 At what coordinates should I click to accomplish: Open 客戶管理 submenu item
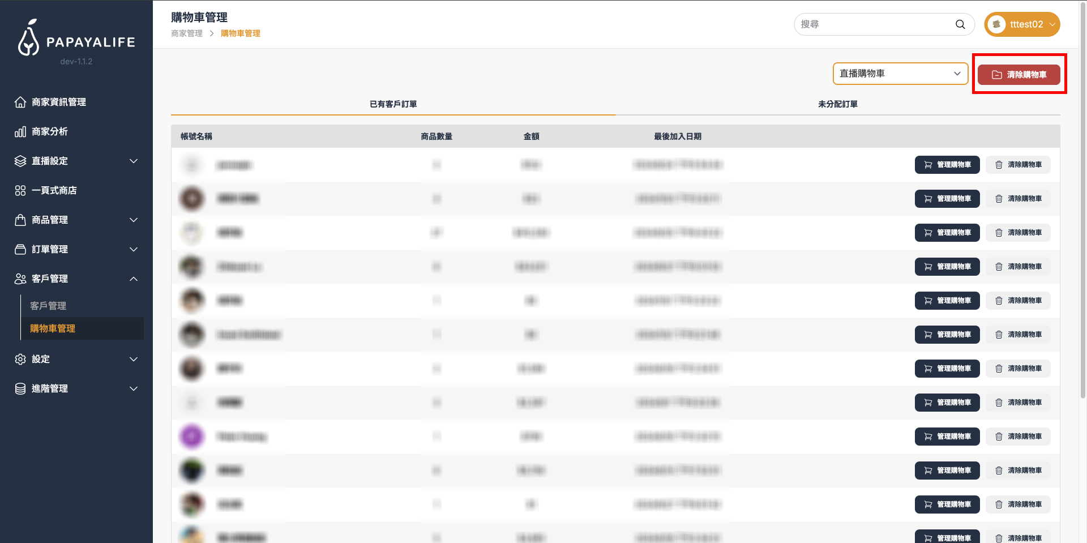(x=48, y=306)
